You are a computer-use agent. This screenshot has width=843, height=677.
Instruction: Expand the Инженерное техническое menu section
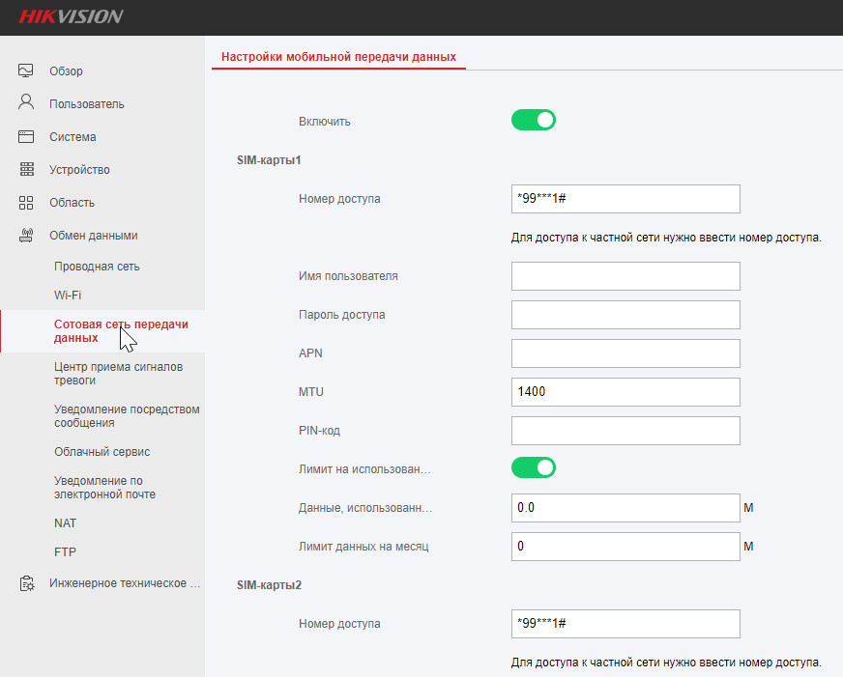pyautogui.click(x=125, y=583)
